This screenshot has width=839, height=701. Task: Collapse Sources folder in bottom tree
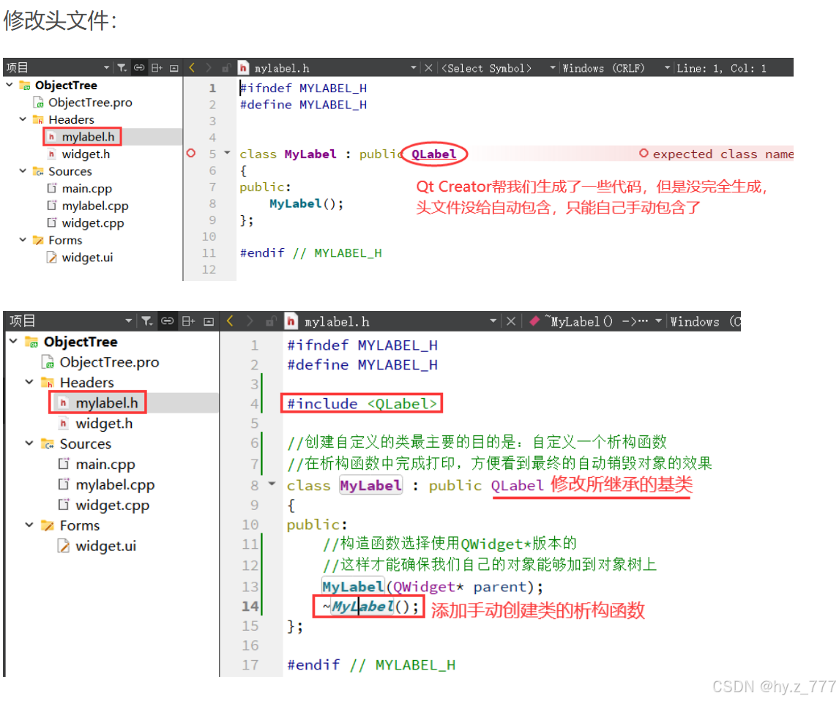[x=29, y=443]
